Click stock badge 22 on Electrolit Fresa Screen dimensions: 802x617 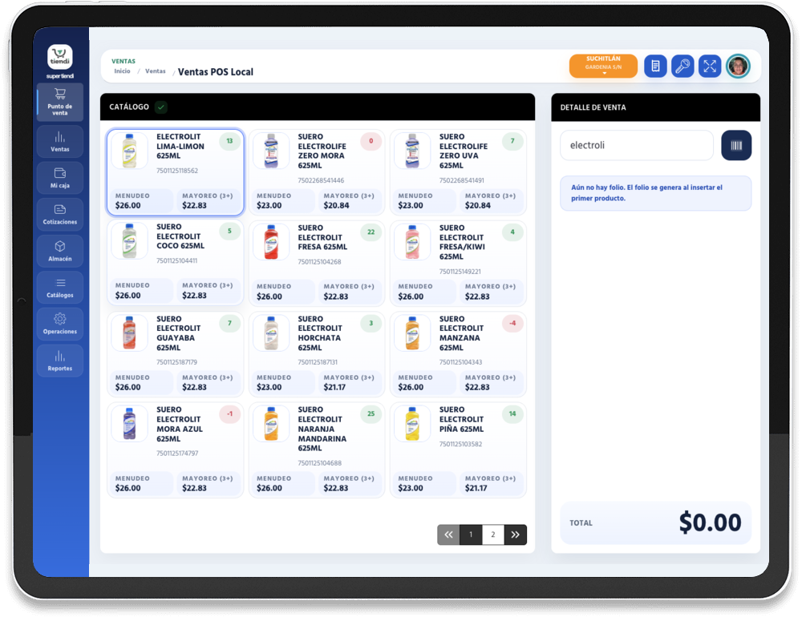371,232
